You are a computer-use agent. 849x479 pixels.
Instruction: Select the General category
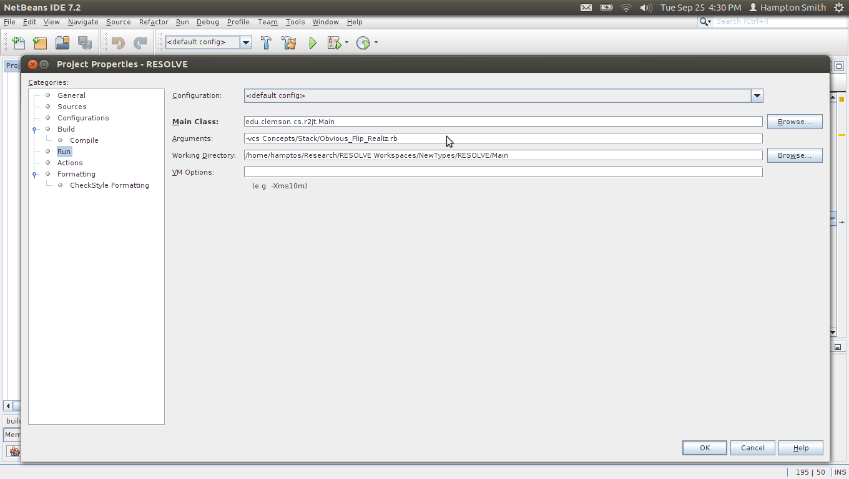tap(71, 95)
